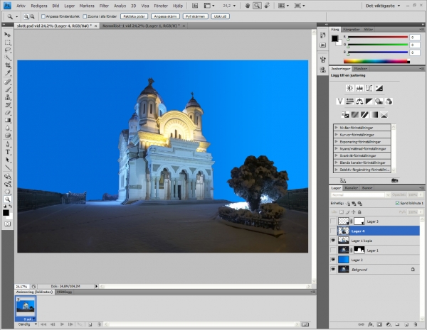The height and width of the screenshot is (330, 427).
Task: Select the Clone Stamp tool
Action: pyautogui.click(x=8, y=97)
